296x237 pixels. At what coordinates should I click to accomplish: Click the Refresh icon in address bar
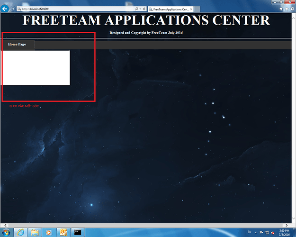tap(144, 9)
